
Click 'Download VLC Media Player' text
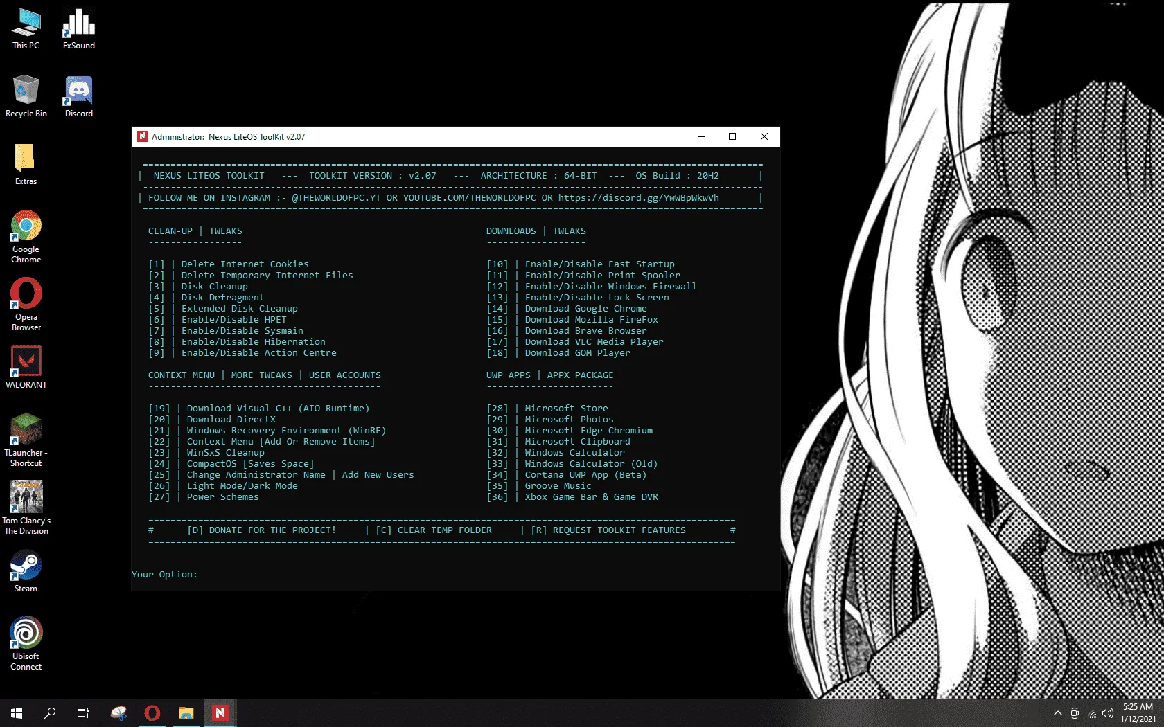tap(594, 342)
